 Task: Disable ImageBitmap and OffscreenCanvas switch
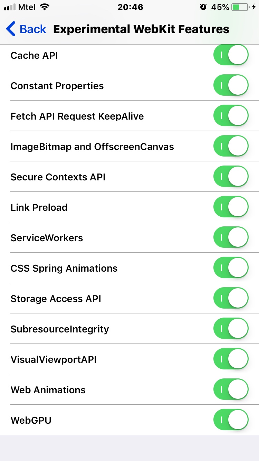231,147
